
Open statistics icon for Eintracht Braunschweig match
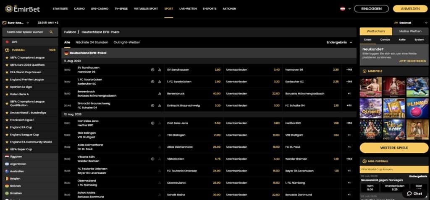[x=159, y=105]
